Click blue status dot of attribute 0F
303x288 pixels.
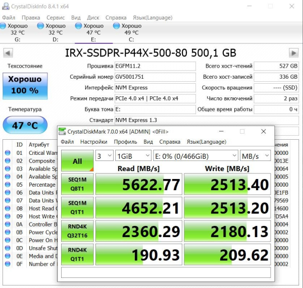[8, 264]
